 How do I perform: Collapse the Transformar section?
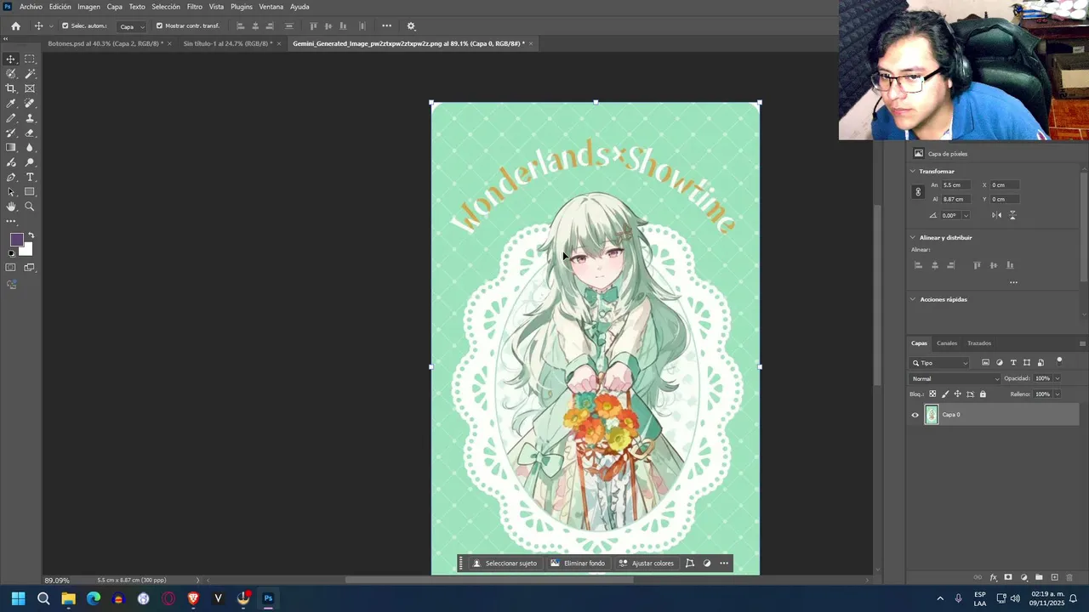coord(913,172)
